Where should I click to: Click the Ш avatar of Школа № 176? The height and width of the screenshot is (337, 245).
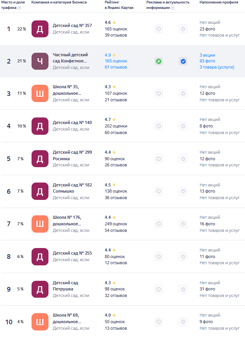(40, 224)
